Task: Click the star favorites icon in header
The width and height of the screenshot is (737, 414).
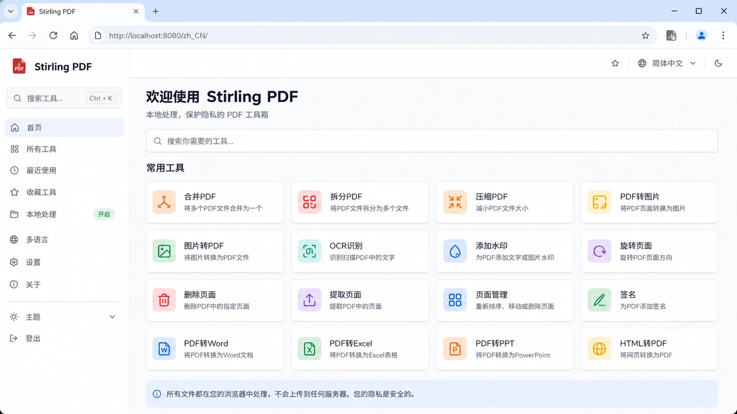Action: [x=615, y=63]
